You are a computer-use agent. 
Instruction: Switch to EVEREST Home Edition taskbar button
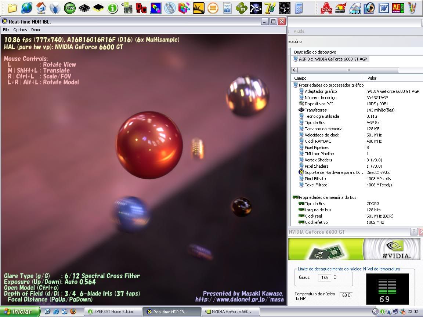point(113,311)
